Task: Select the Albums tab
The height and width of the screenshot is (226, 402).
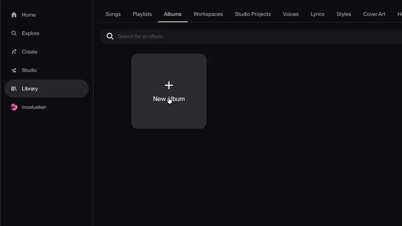Action: pos(173,14)
